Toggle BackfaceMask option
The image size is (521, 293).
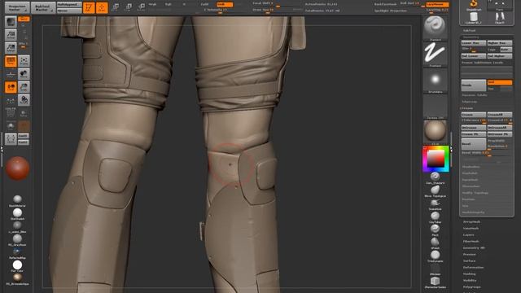pos(385,4)
